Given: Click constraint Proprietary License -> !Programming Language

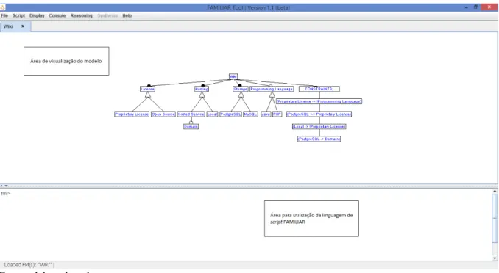Looking at the screenshot, I should tap(319, 101).
